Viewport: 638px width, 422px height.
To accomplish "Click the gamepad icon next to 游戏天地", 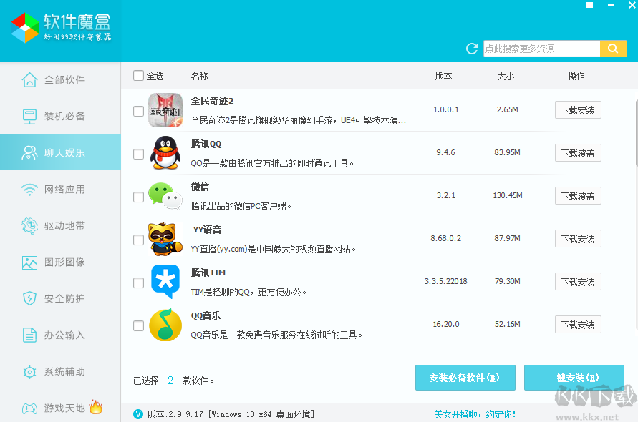I will (x=29, y=408).
